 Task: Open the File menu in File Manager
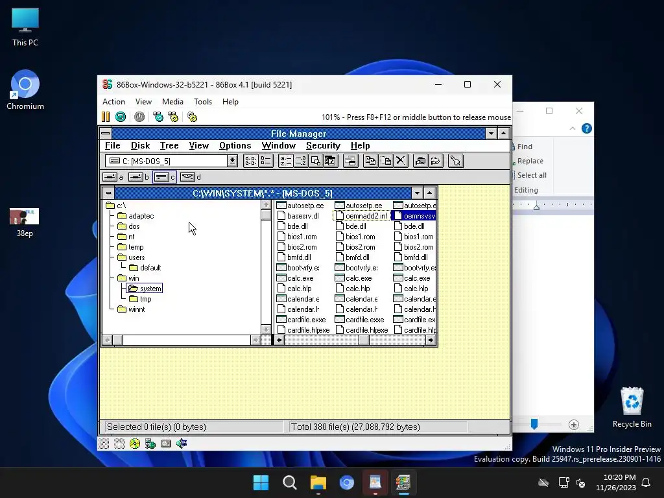(x=113, y=145)
